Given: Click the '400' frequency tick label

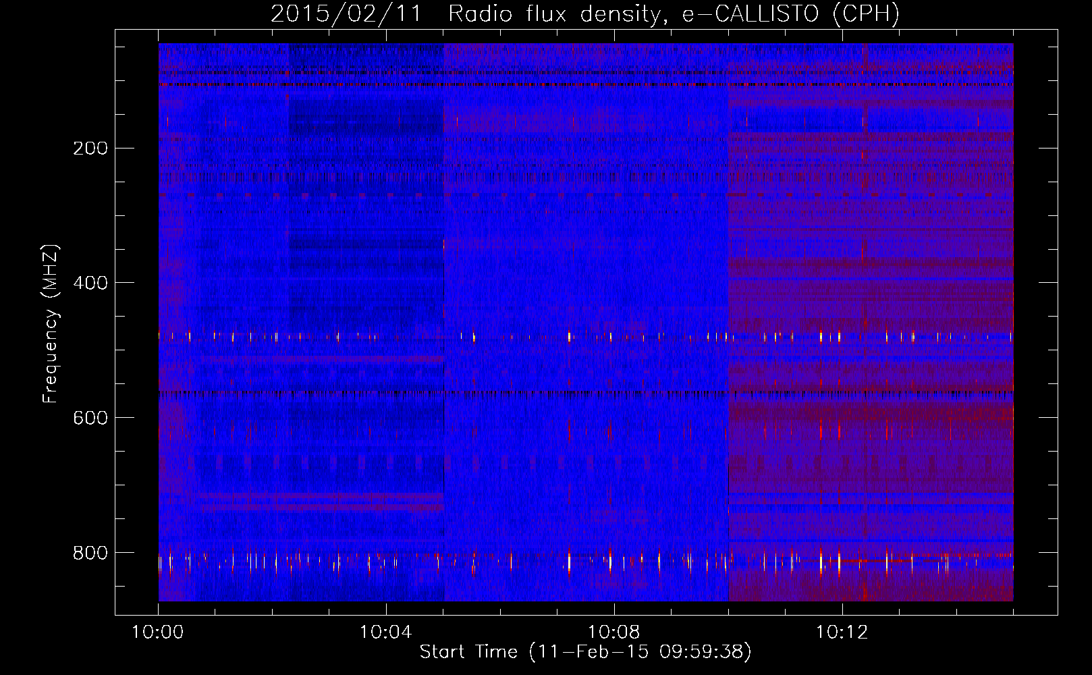Looking at the screenshot, I should coord(90,283).
